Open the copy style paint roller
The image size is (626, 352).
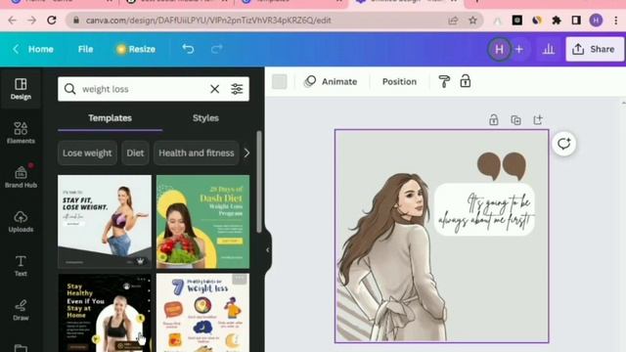coord(444,81)
